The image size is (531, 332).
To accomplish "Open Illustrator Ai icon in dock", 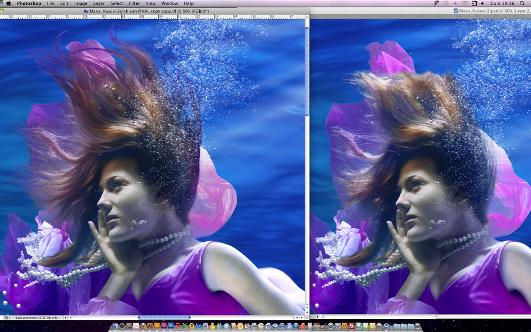I will 157,326.
